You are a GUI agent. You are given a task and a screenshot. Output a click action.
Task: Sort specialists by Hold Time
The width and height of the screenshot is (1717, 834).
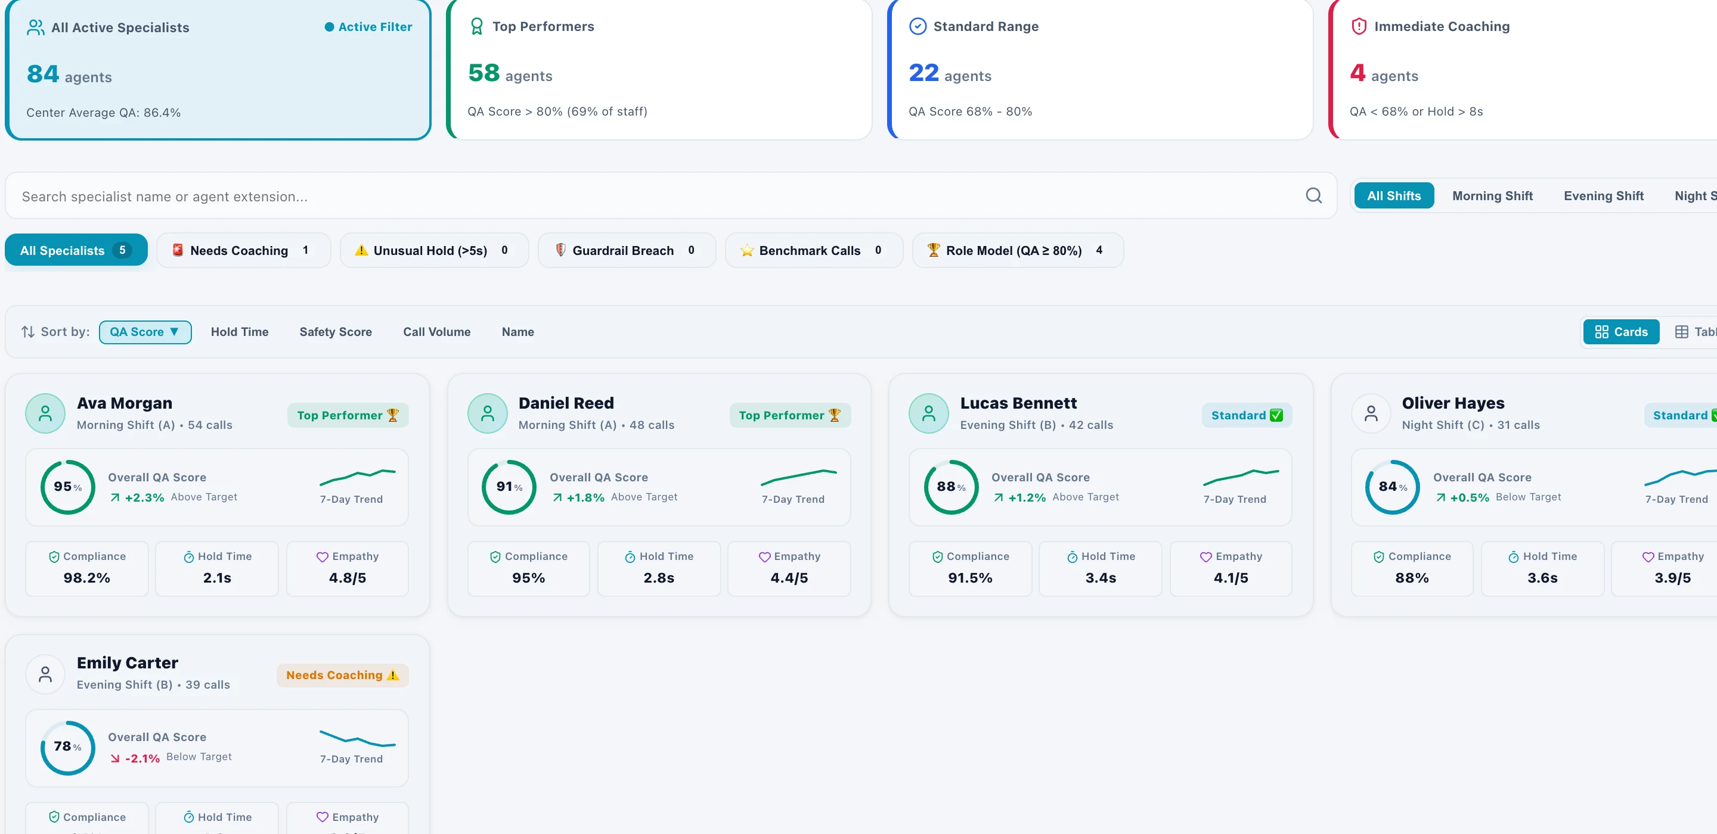pos(240,332)
